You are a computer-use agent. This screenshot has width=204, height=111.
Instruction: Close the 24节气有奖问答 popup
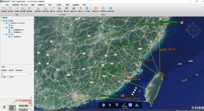click(31, 97)
